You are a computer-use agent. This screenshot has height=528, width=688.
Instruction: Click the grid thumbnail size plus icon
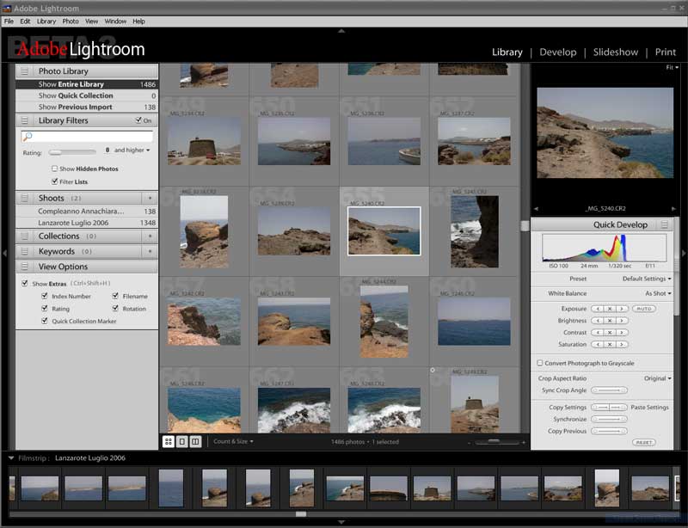tap(524, 442)
